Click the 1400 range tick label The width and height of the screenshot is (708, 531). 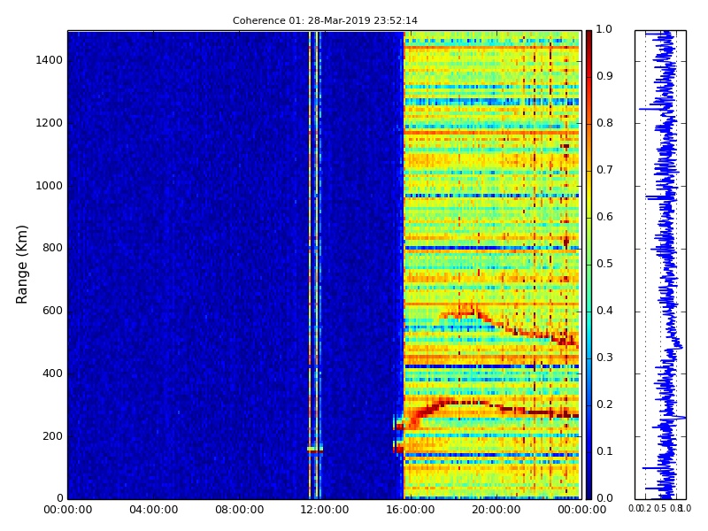50,60
